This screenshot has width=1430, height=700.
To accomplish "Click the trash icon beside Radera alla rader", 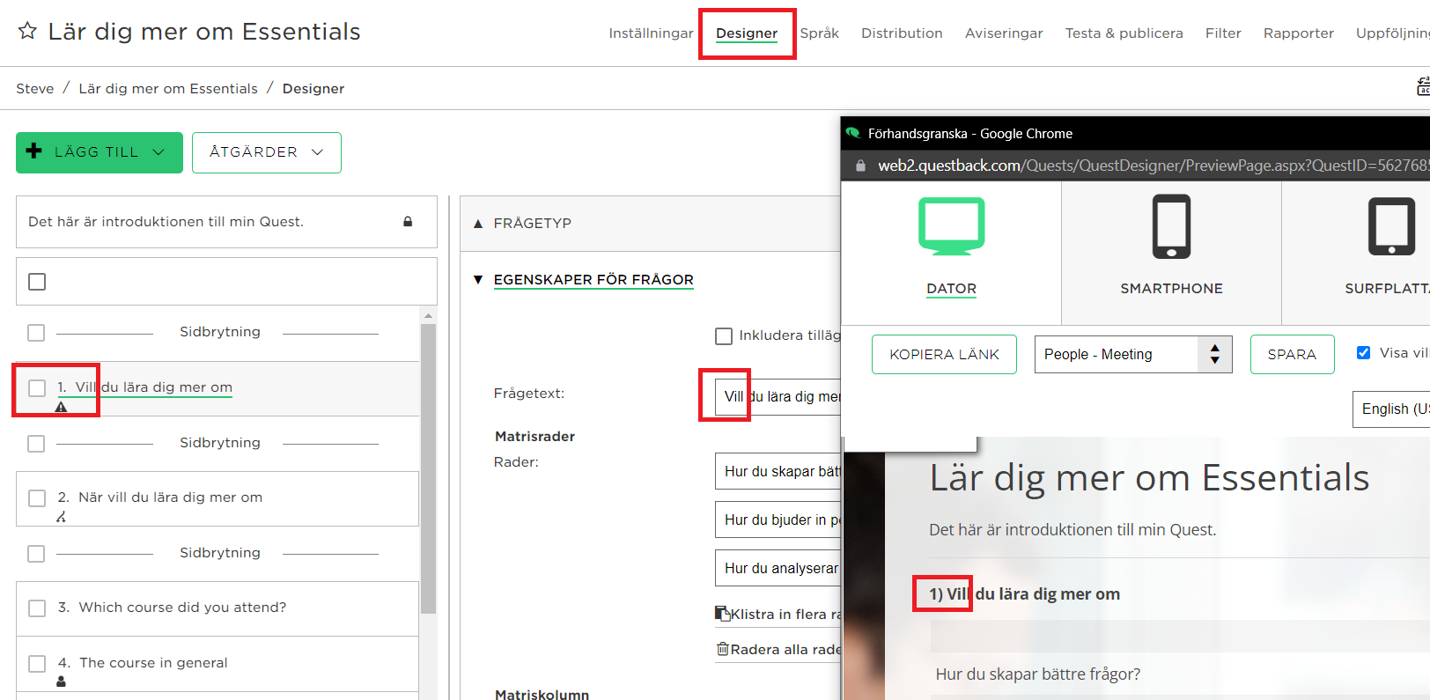I will point(723,649).
